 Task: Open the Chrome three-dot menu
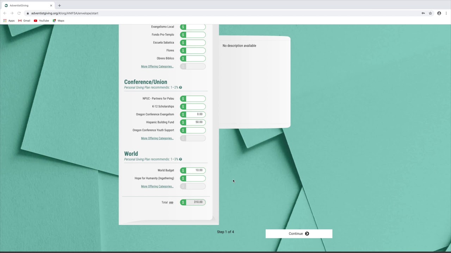[x=446, y=13]
